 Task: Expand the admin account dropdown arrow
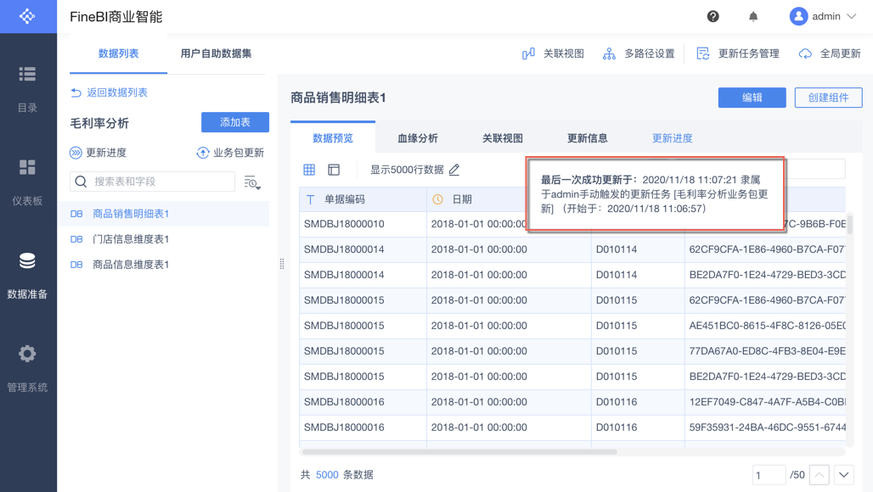(851, 16)
